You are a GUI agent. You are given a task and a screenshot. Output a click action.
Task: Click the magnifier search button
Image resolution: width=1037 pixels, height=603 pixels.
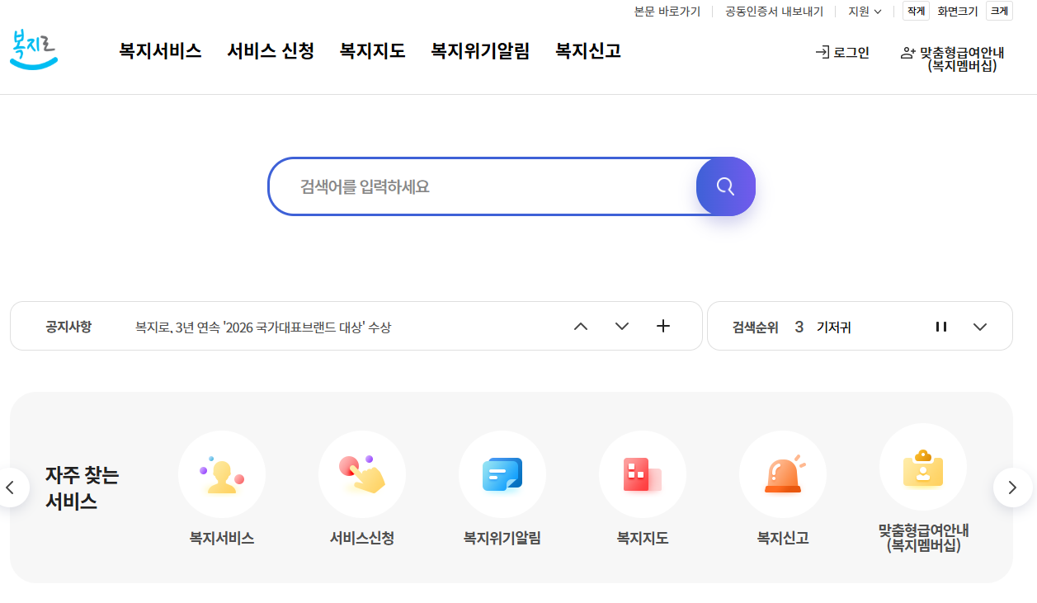point(726,186)
